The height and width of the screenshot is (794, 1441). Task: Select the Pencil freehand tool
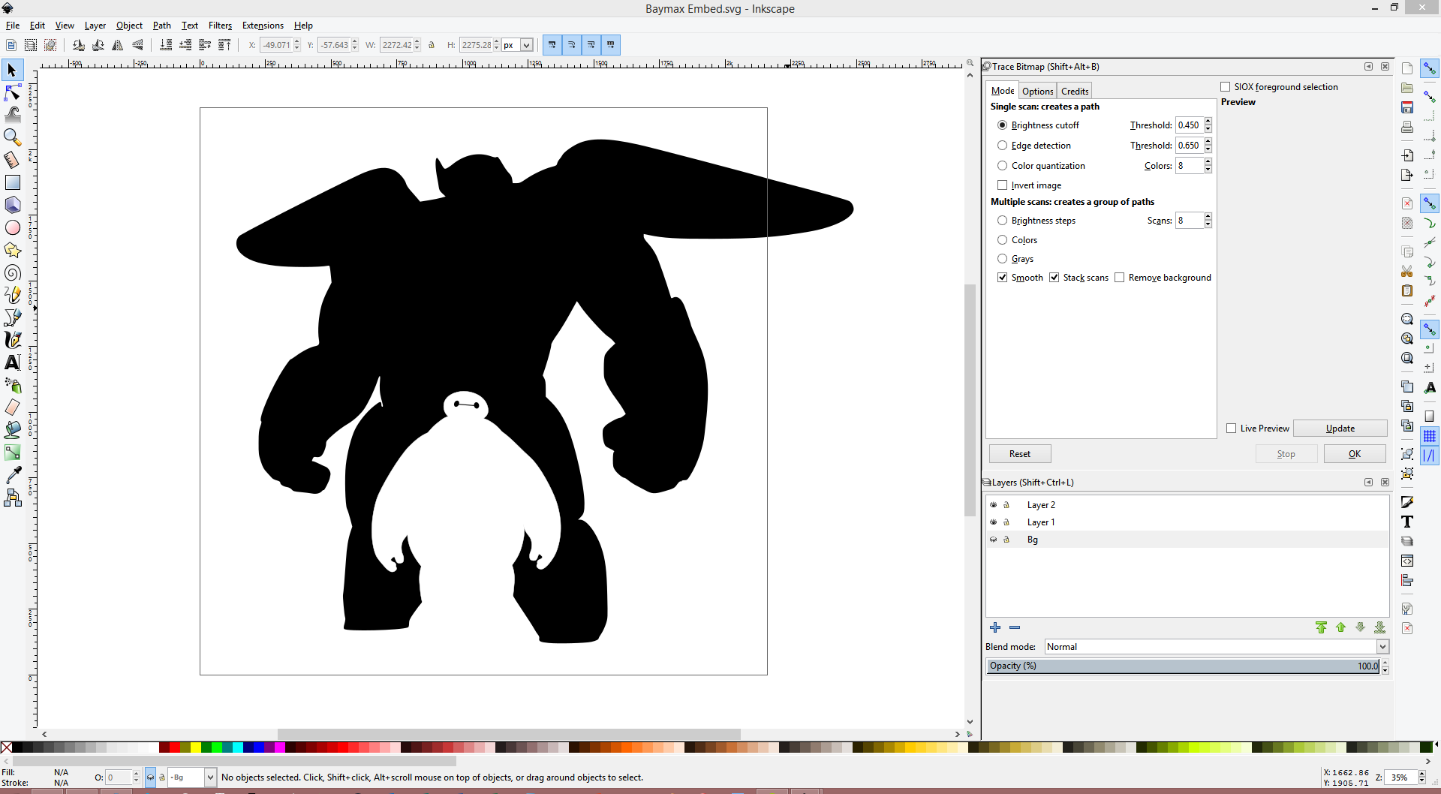[x=12, y=295]
